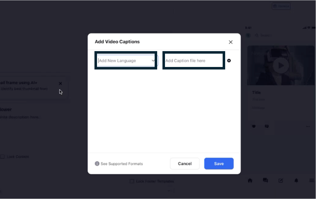The image size is (316, 199).
Task: Click the Cancel button
Action: [185, 164]
